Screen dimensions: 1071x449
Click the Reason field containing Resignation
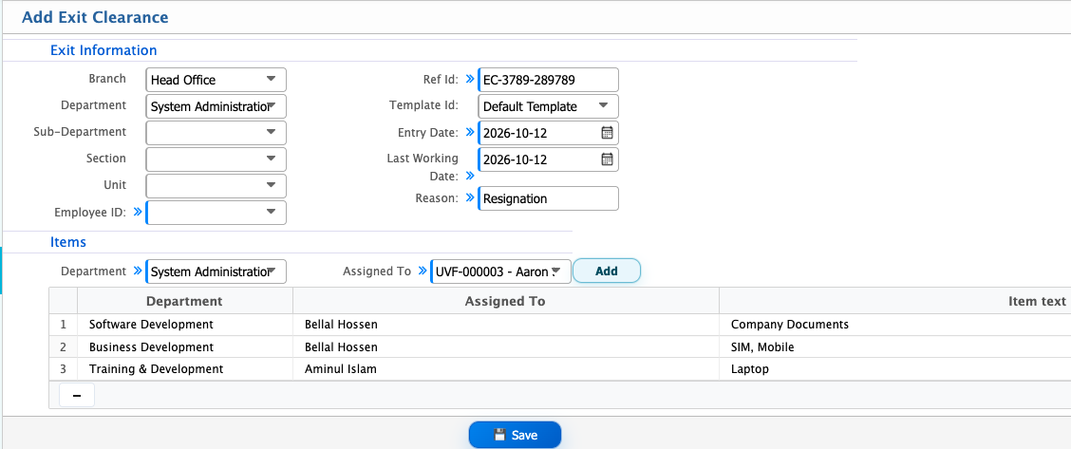tap(548, 198)
